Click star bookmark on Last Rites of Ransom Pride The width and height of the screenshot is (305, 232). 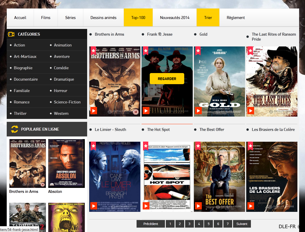click(250, 51)
